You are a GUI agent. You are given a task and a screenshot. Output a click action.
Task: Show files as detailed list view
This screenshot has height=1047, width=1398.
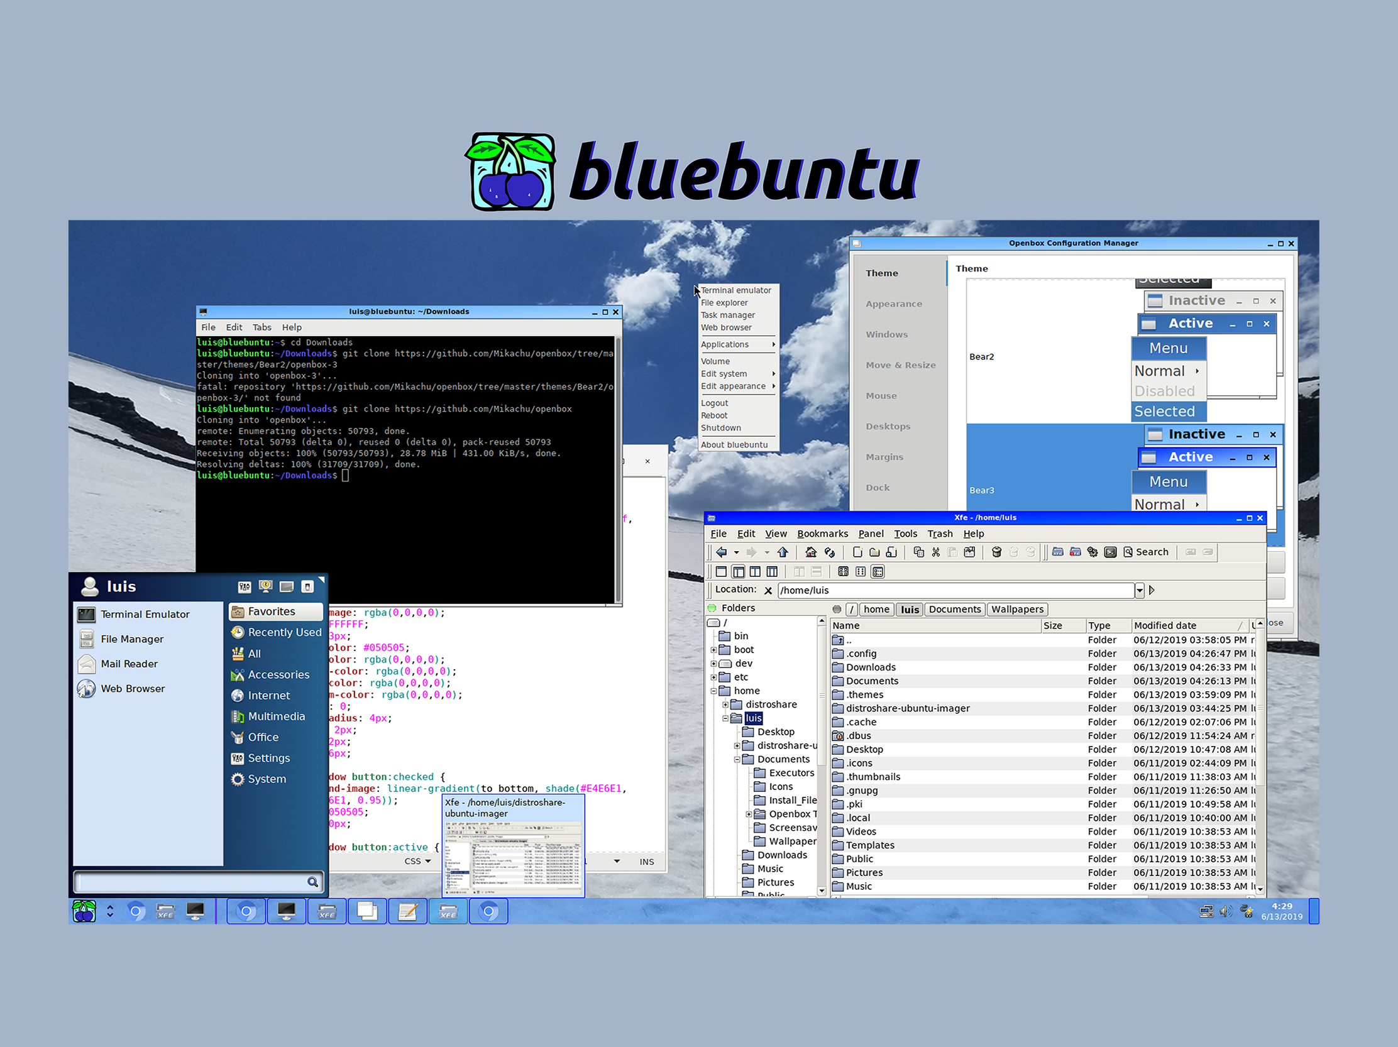[x=878, y=572]
